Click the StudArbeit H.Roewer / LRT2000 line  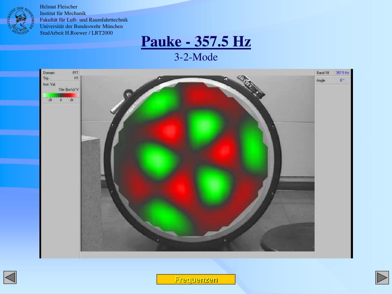point(76,33)
